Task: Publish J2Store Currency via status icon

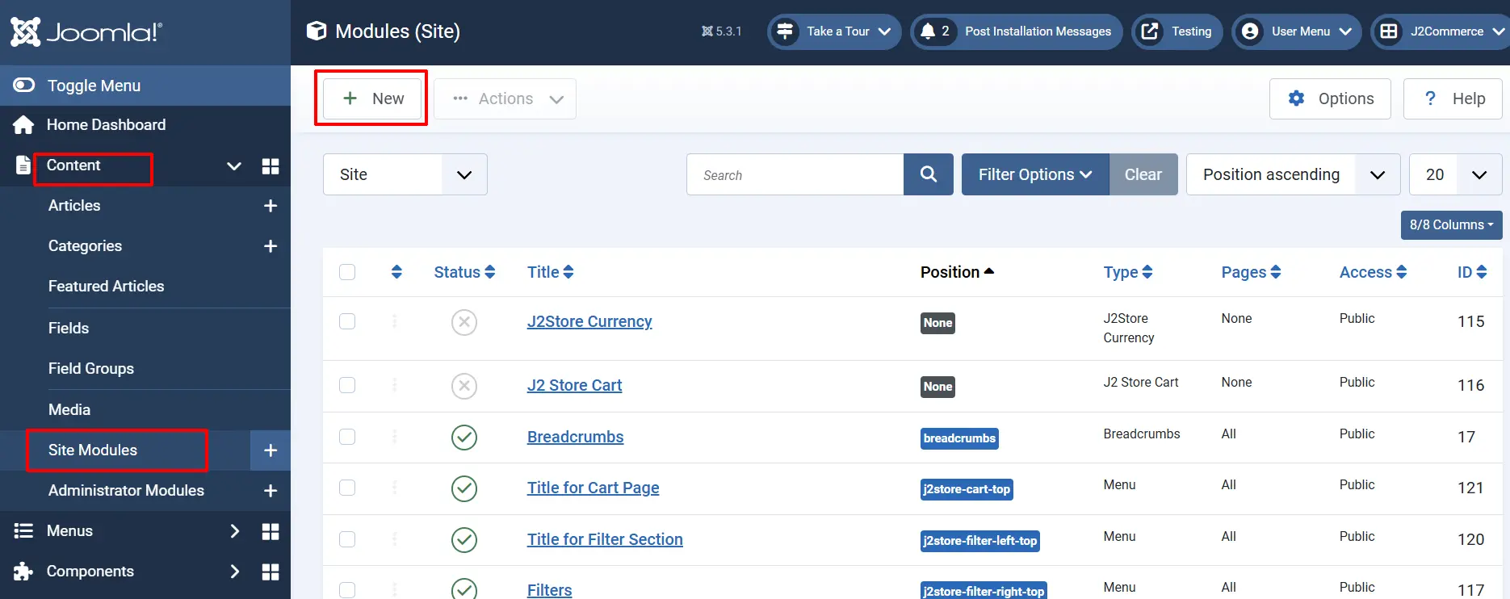Action: [x=464, y=322]
